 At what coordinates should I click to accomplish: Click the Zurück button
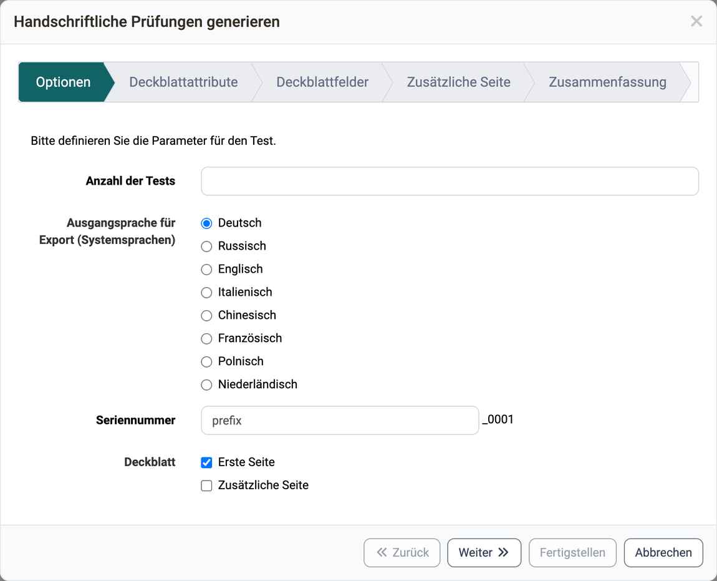pyautogui.click(x=402, y=553)
